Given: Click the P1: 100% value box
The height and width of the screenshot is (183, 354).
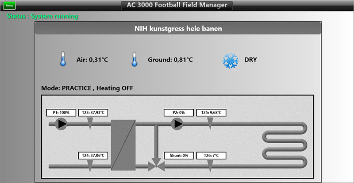Looking at the screenshot, I should (x=61, y=113).
